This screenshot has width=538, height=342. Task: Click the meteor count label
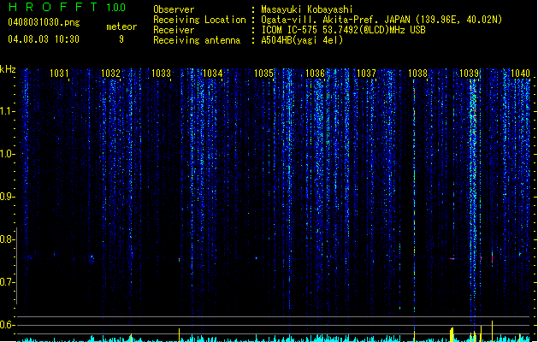[121, 27]
